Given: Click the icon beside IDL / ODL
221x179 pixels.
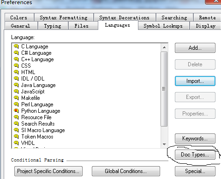Looking at the screenshot, I should [x=16, y=79].
